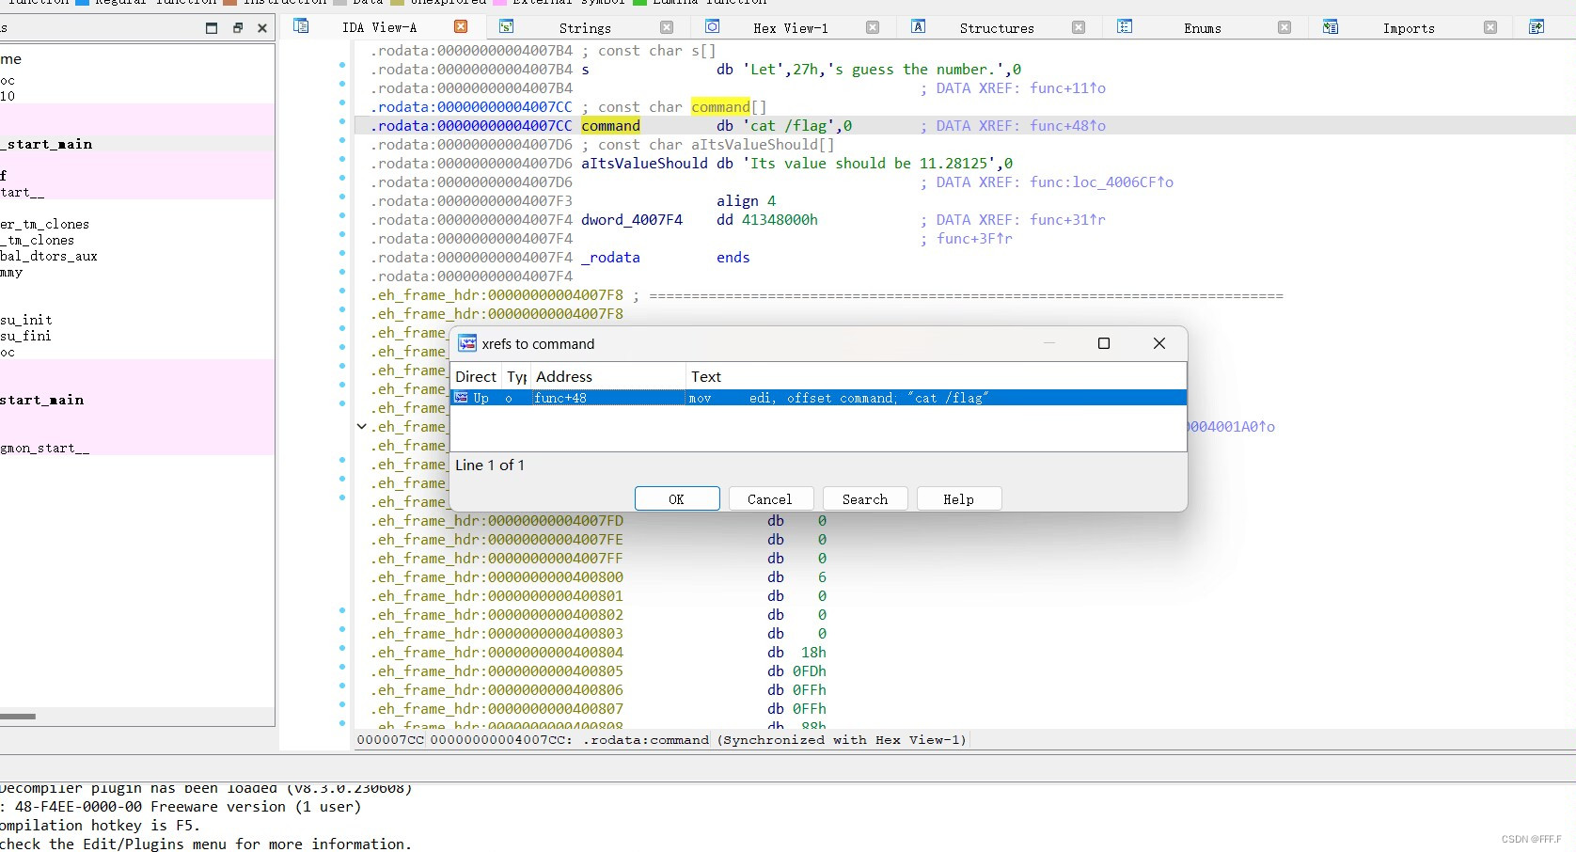
Task: Close the Hex View-1 tab
Action: [x=873, y=27]
